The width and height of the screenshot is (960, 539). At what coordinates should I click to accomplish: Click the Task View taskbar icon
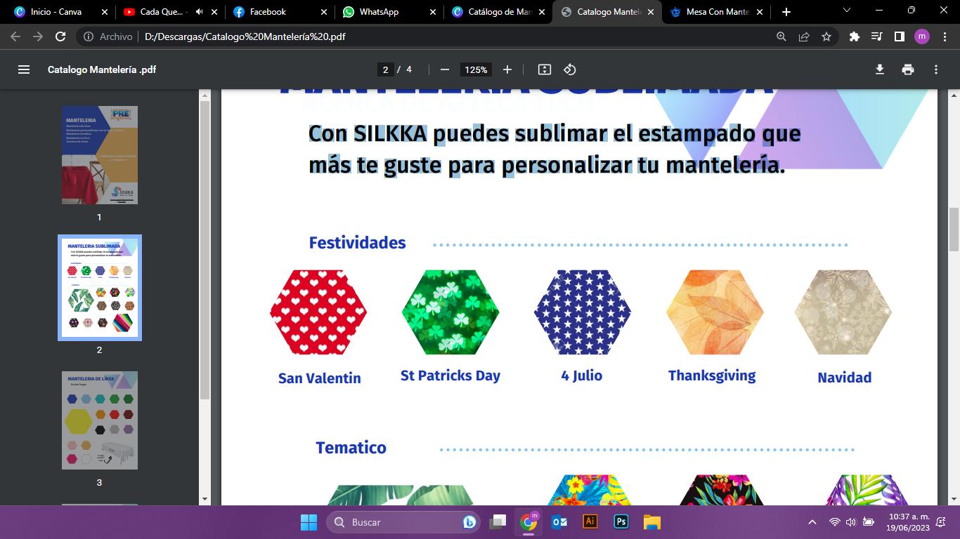coord(498,522)
